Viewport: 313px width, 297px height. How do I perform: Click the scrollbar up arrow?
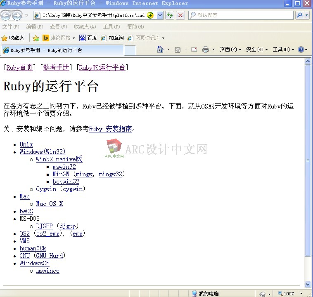point(308,61)
